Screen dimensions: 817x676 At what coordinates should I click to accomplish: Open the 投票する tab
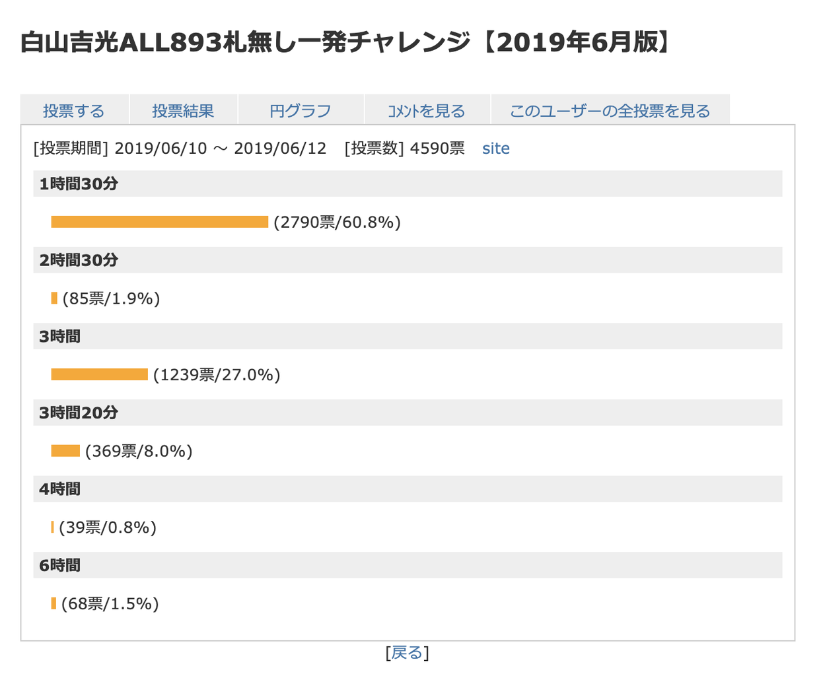73,111
